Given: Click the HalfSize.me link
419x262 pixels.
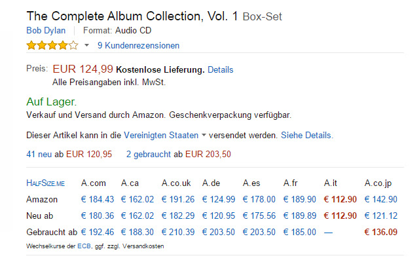Looking at the screenshot, I should (45, 183).
